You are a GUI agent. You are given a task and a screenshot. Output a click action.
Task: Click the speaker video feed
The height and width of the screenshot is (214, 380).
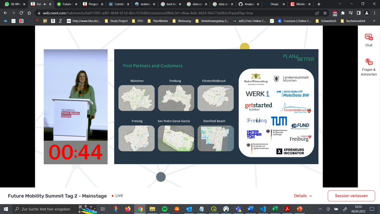coord(75,95)
